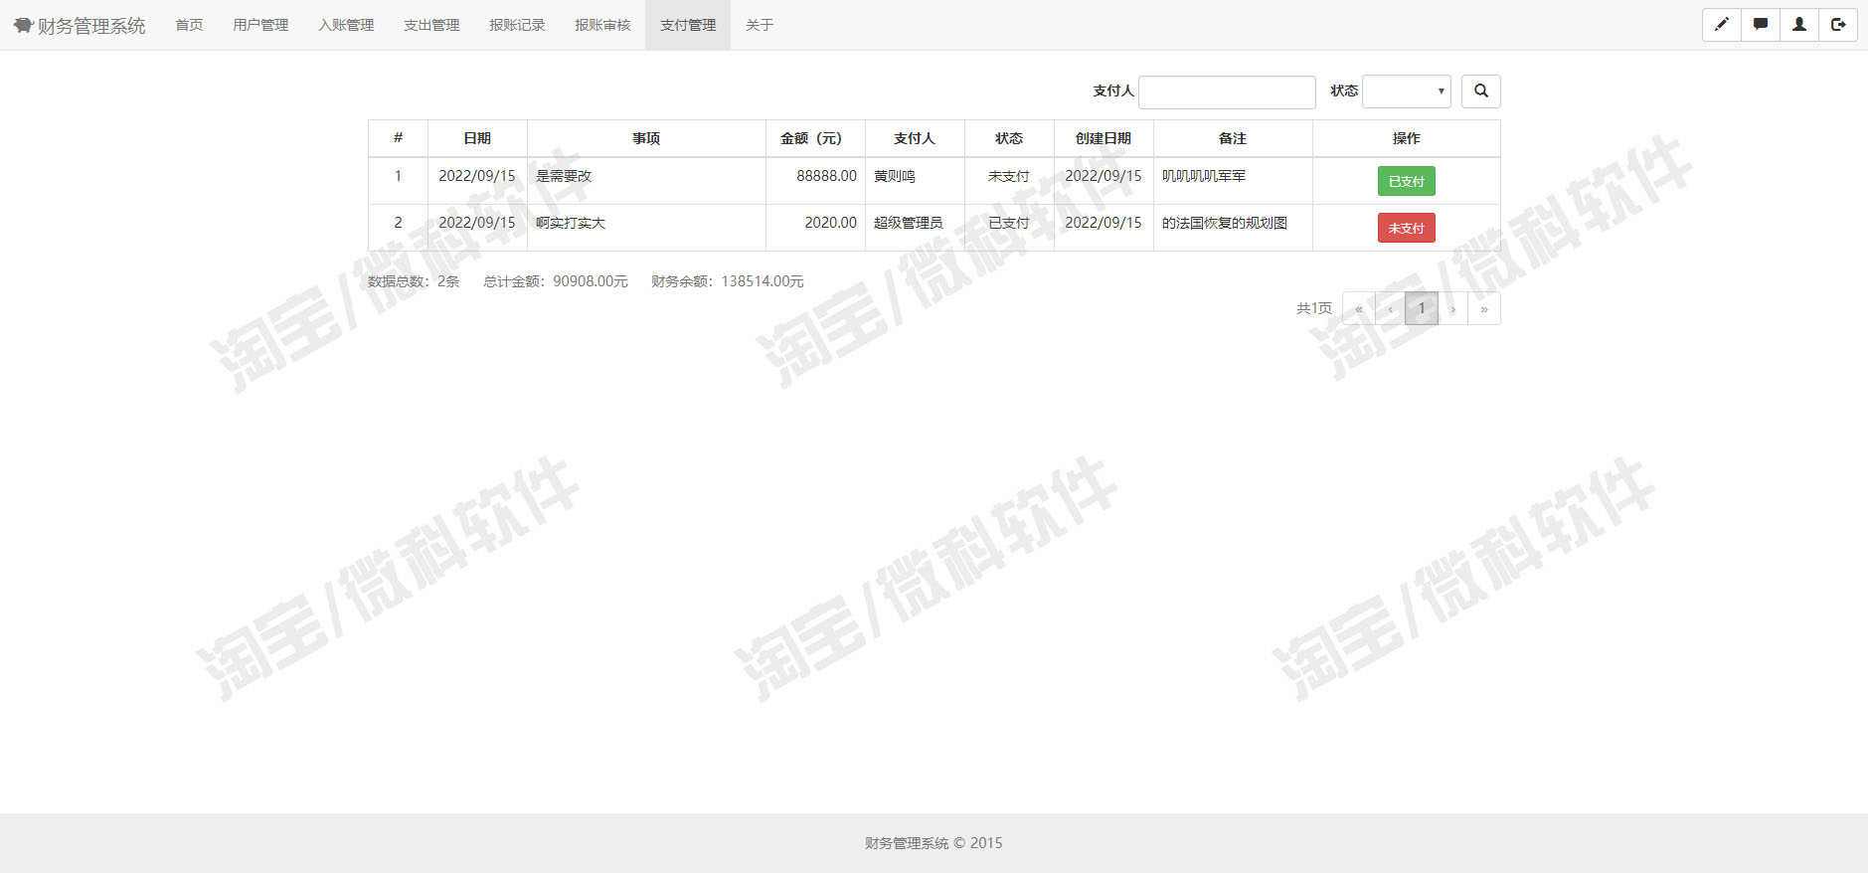This screenshot has height=873, width=1868.
Task: Open the messages comment icon
Action: pos(1761,25)
